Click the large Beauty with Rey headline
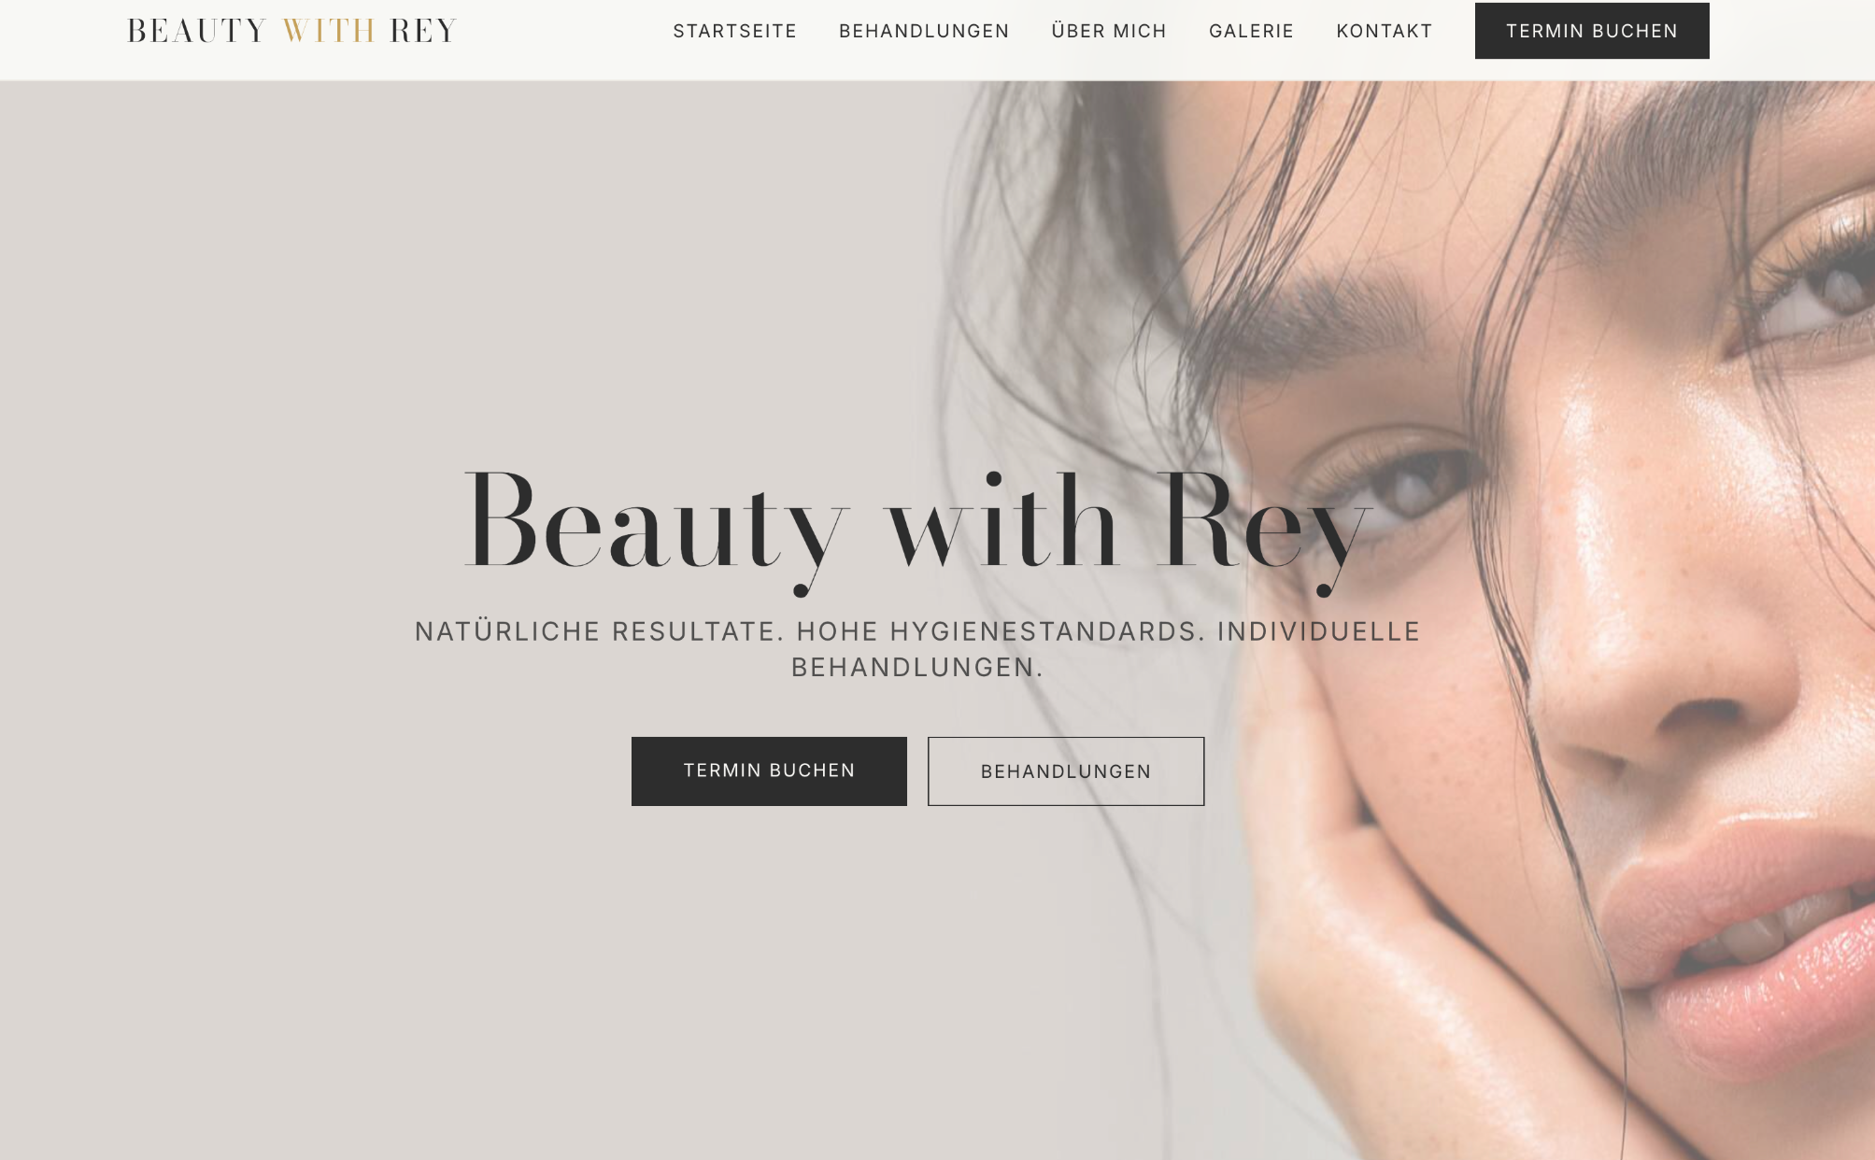 coord(918,528)
